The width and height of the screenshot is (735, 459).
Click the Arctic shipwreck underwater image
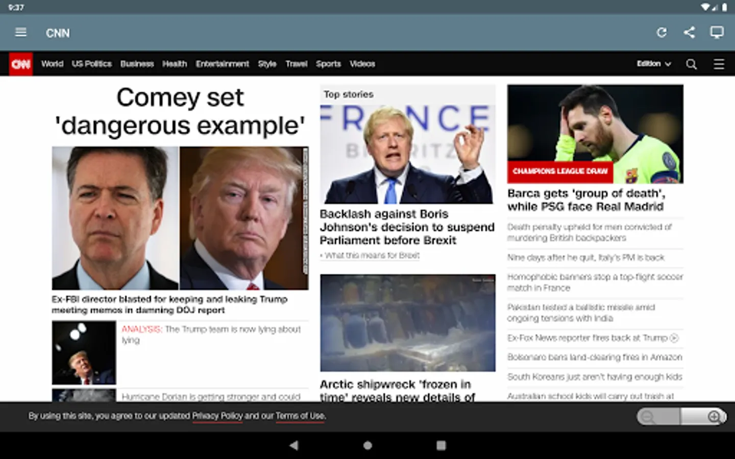coord(407,323)
